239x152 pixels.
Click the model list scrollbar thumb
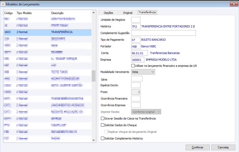point(94,76)
